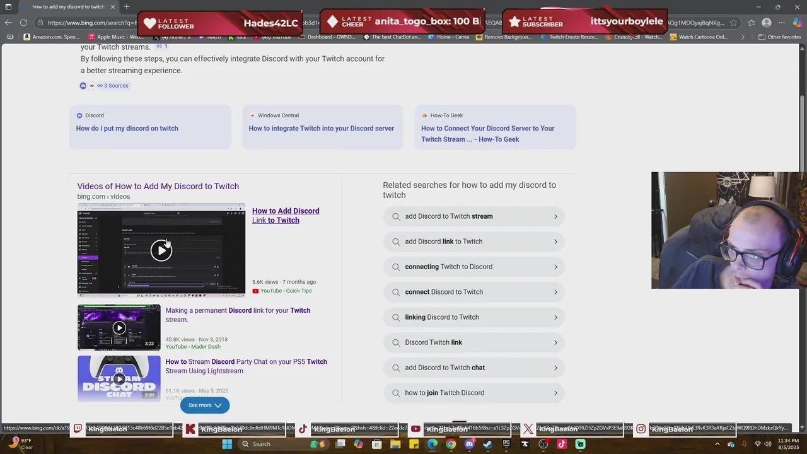The width and height of the screenshot is (807, 454).
Task: Open the Remove Background bookmark
Action: [x=503, y=37]
